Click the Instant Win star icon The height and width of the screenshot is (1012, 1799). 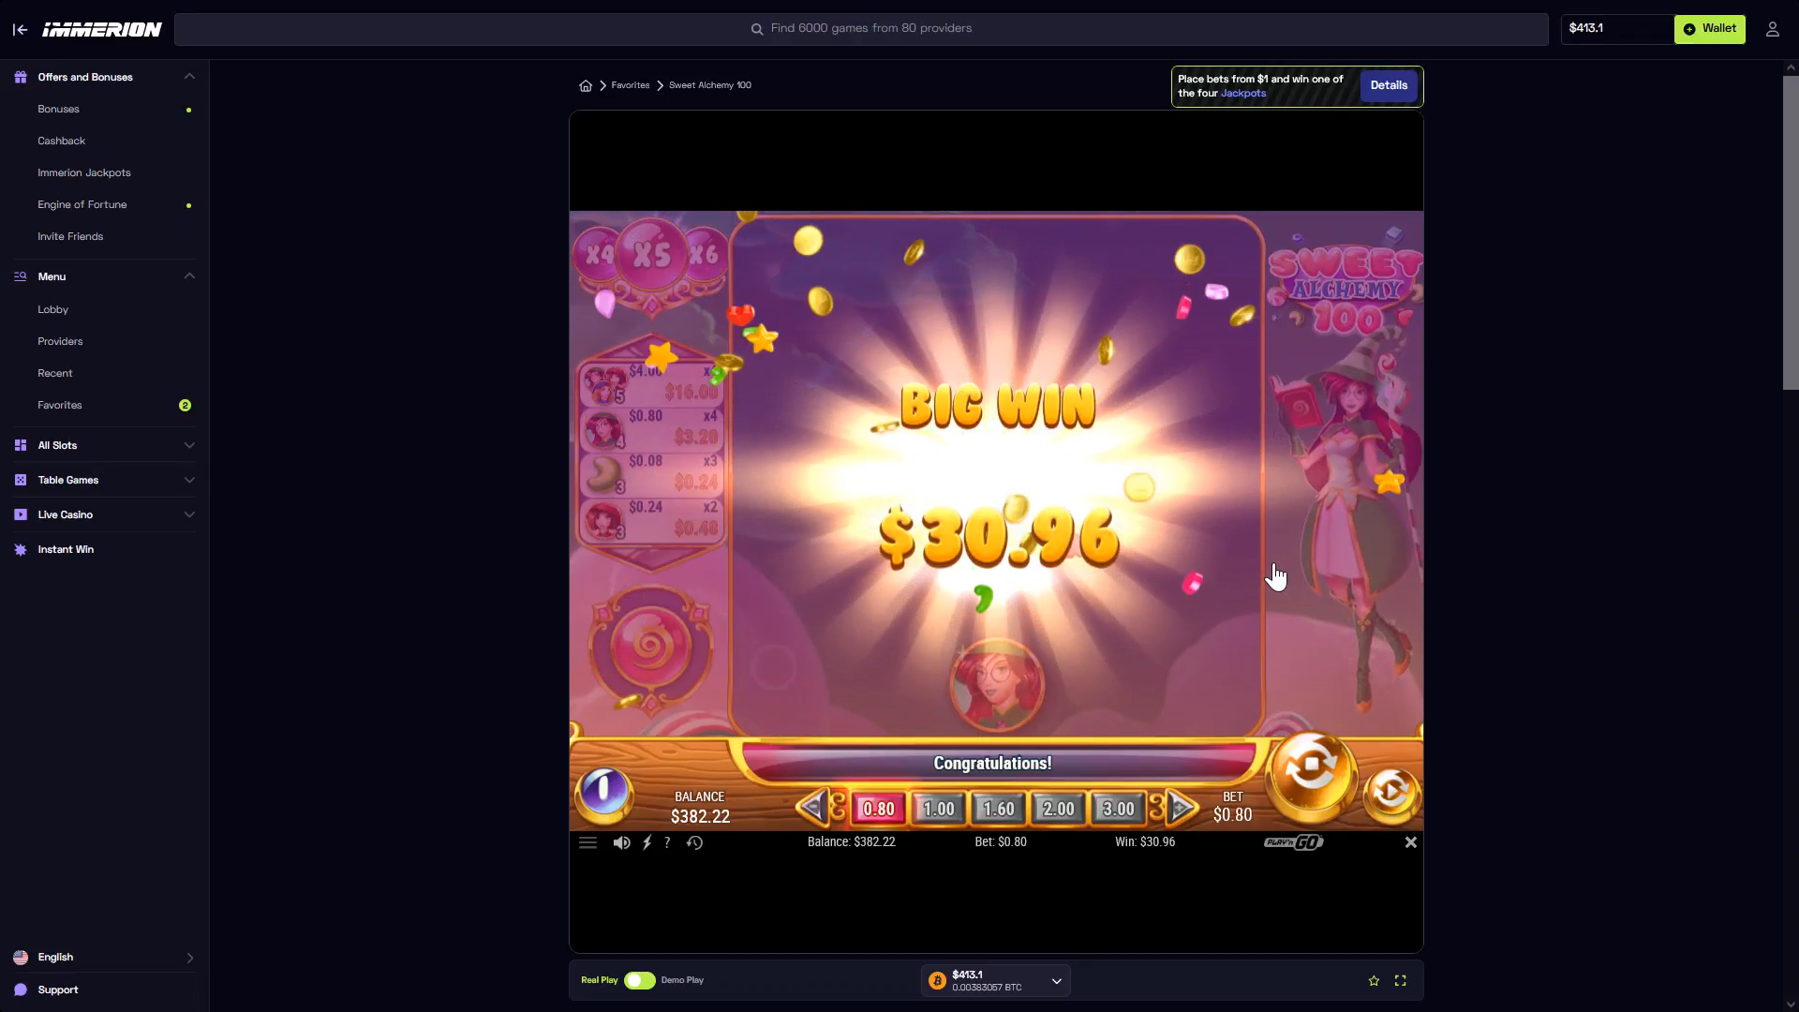(21, 549)
